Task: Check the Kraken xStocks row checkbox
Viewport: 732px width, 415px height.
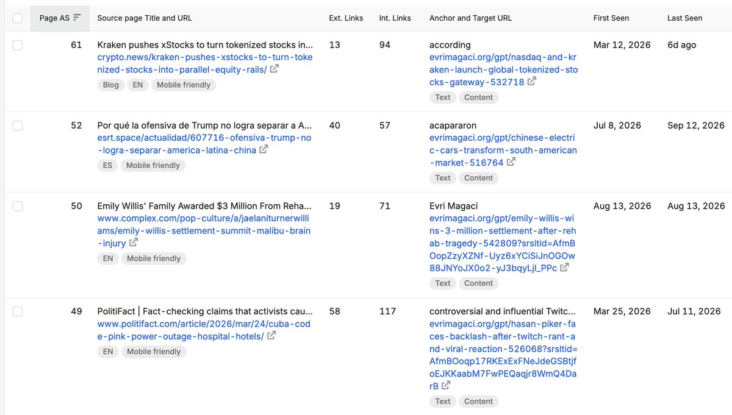Action: point(18,45)
